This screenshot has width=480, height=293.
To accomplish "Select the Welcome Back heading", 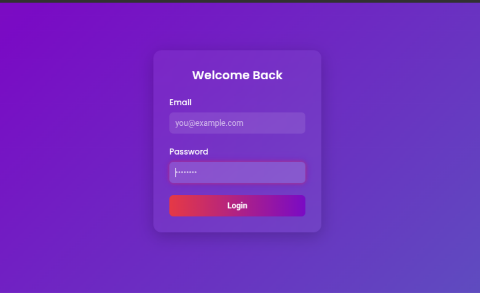I will [x=237, y=75].
